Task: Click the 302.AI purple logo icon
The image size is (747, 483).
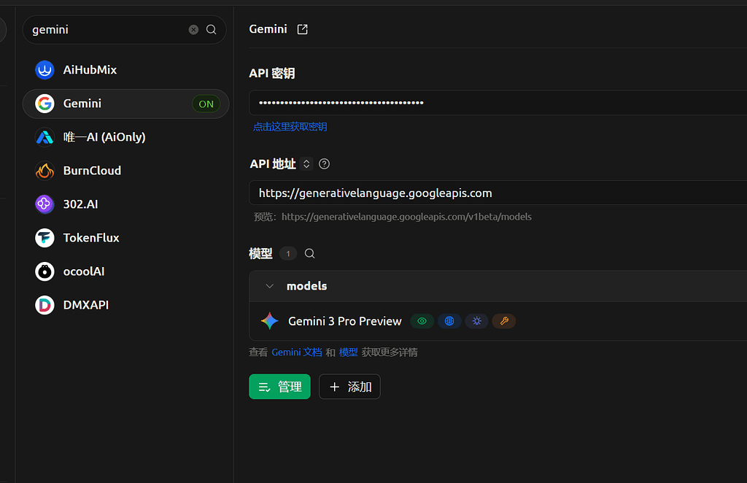Action: click(x=44, y=204)
